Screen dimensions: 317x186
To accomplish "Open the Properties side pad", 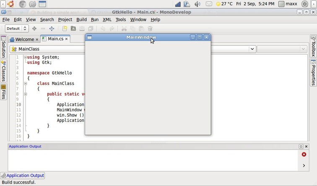I will tap(313, 73).
